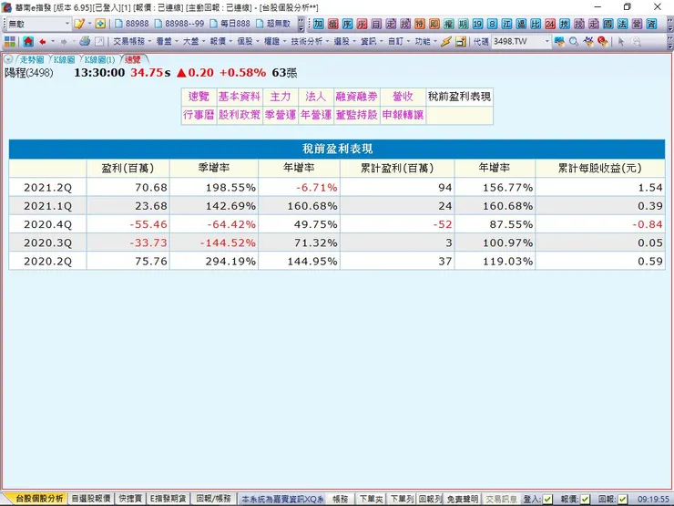674x506 pixels.
Task: Click the lightning bolt quick-order icon
Action: (446, 41)
